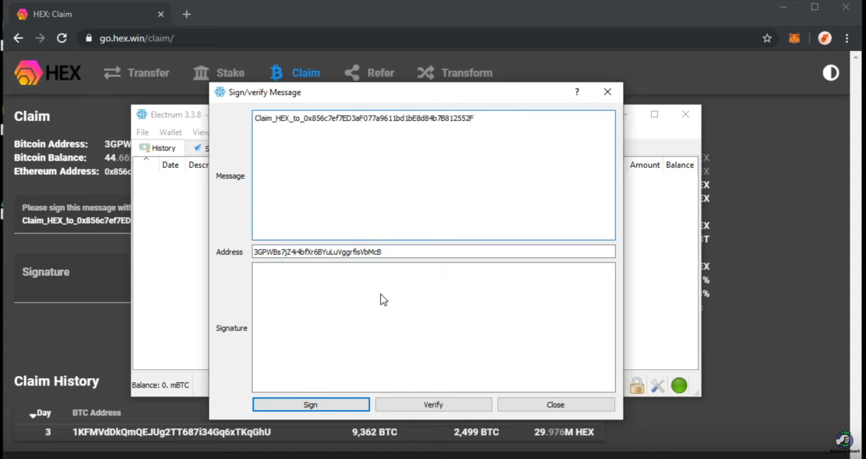
Task: Open a new browser tab with plus
Action: 186,14
